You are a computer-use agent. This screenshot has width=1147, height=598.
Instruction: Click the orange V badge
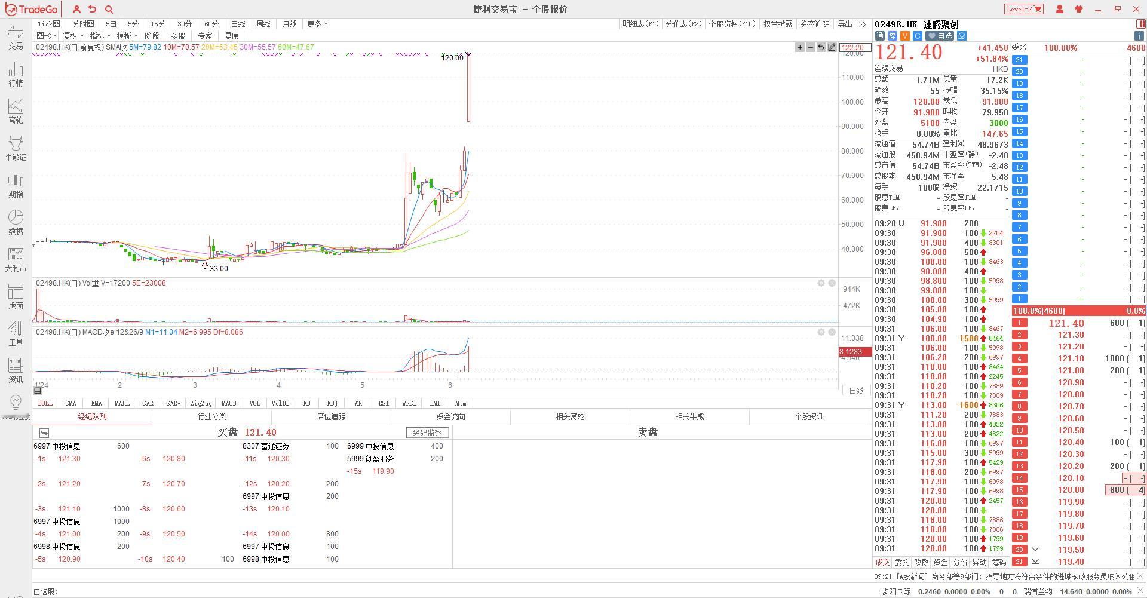905,36
